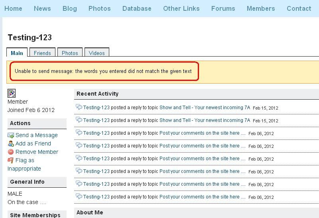Select the Main profile tab
319x218 pixels.
(x=17, y=53)
